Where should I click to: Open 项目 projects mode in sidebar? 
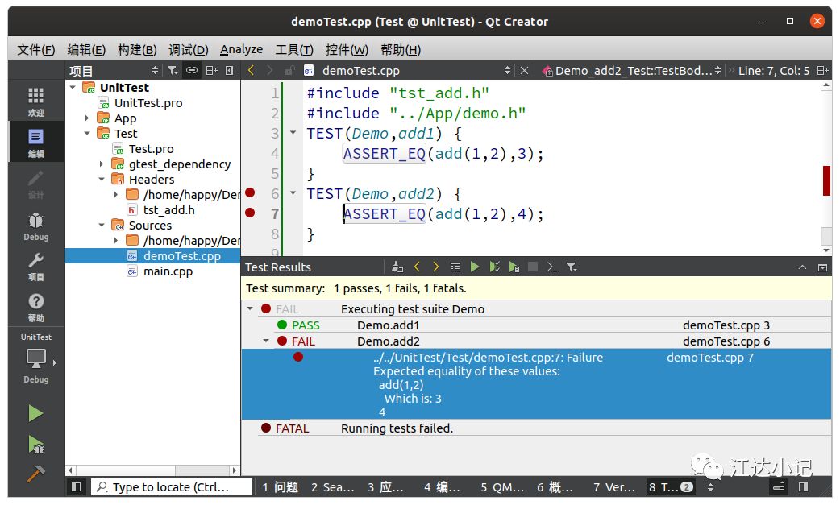click(x=36, y=267)
